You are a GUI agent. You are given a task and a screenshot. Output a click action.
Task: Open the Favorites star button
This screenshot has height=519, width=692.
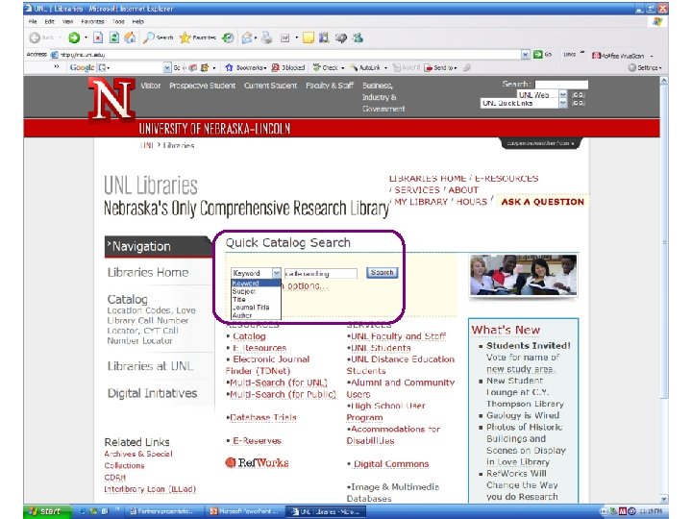(197, 37)
